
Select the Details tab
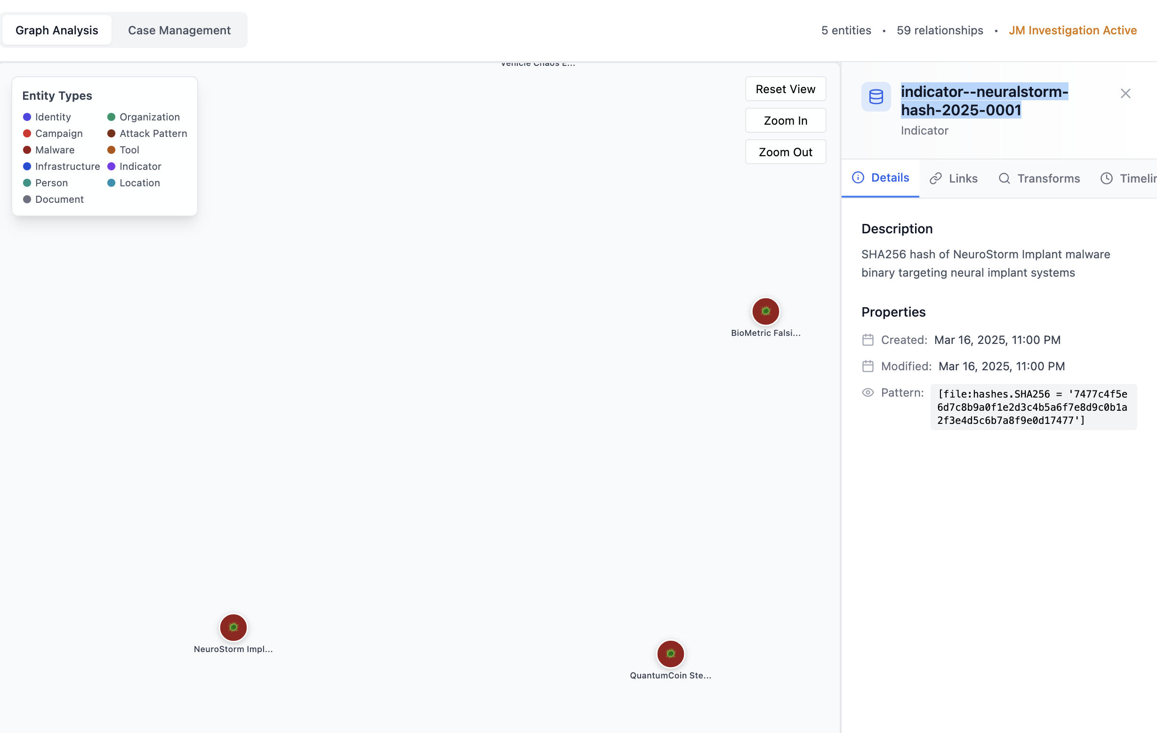click(x=880, y=178)
